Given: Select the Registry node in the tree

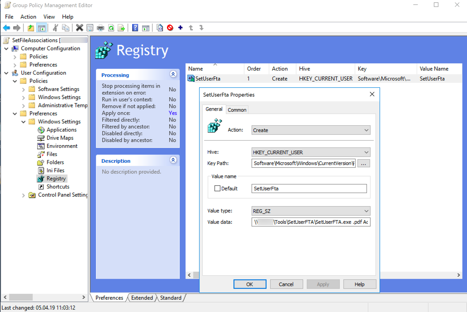Looking at the screenshot, I should coord(56,179).
